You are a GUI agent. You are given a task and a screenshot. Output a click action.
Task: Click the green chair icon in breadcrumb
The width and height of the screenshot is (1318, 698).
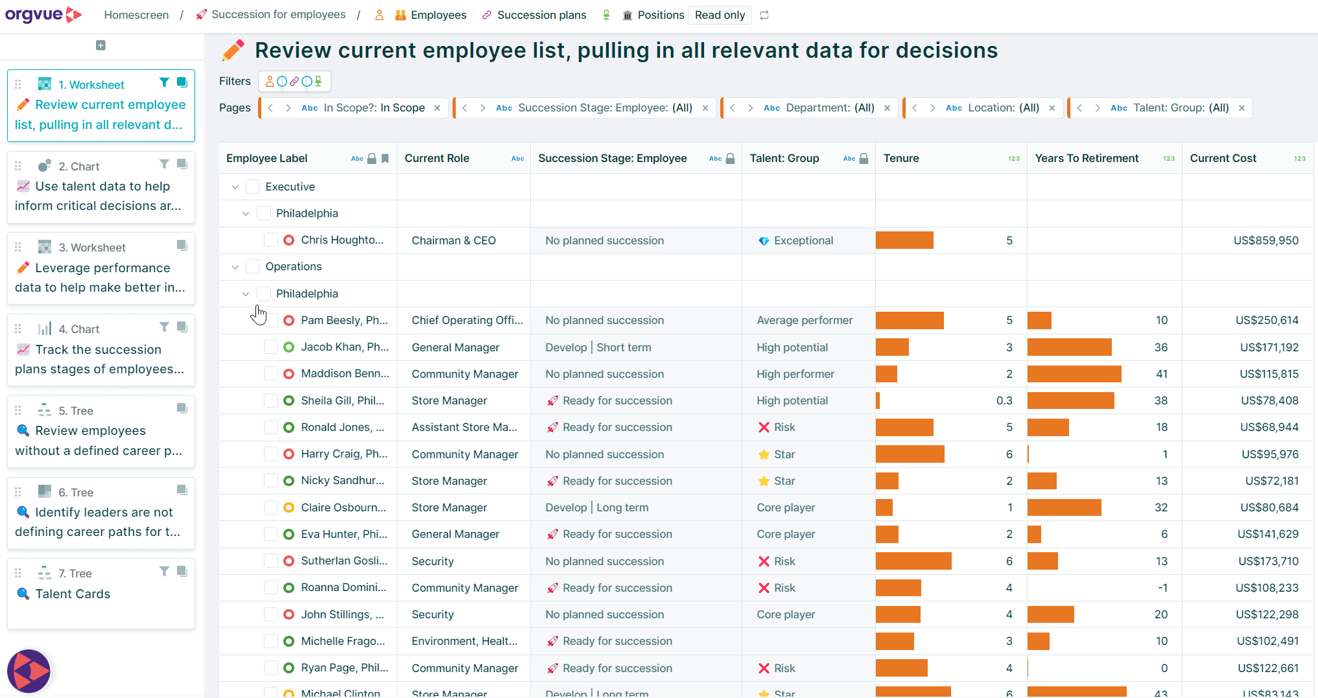pyautogui.click(x=606, y=15)
